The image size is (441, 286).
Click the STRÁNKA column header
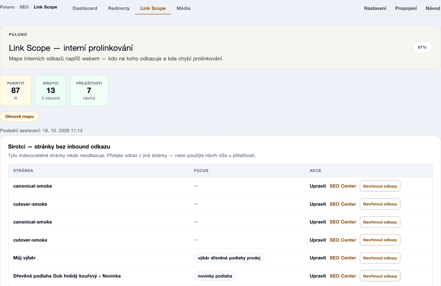(x=23, y=170)
